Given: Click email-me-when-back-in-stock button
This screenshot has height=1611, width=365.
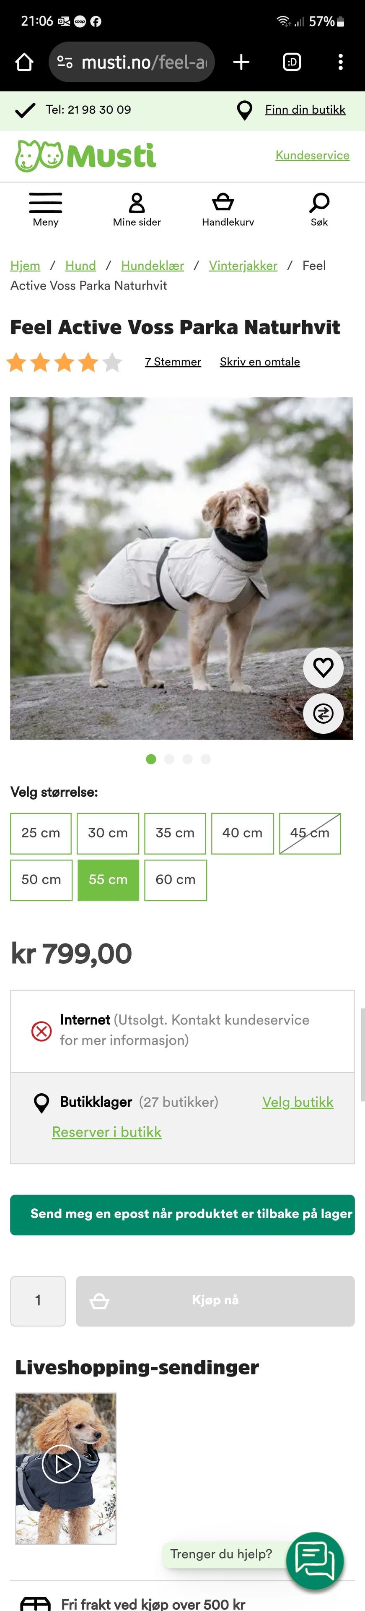Looking at the screenshot, I should tap(183, 1215).
